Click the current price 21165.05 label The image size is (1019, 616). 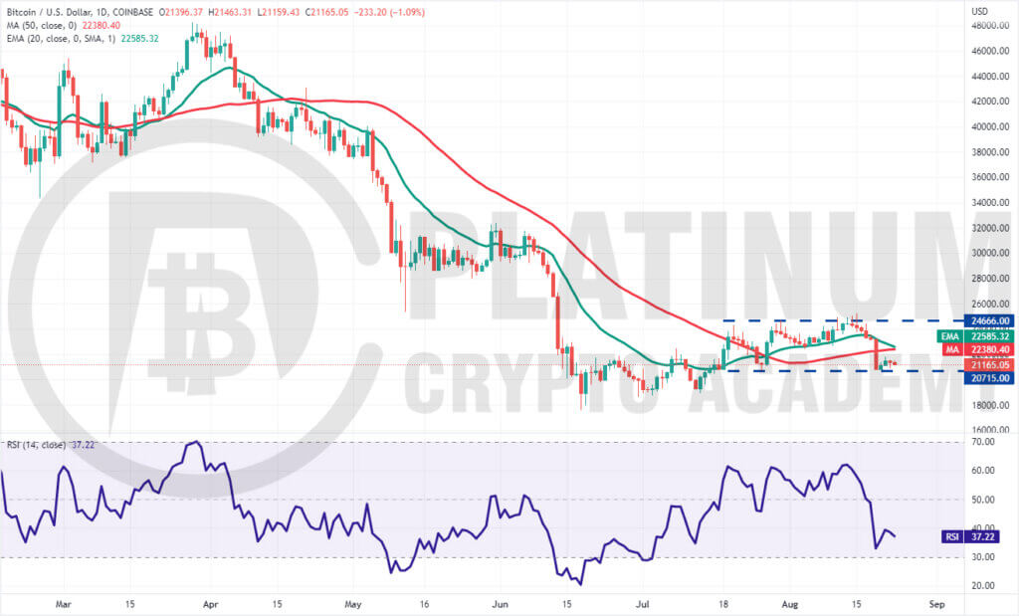(x=989, y=365)
